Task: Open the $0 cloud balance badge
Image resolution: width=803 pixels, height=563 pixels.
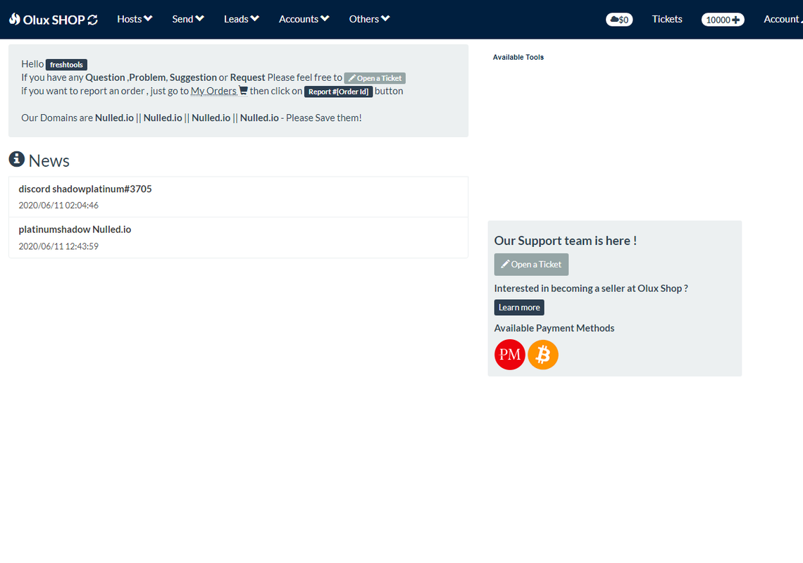Action: 619,20
